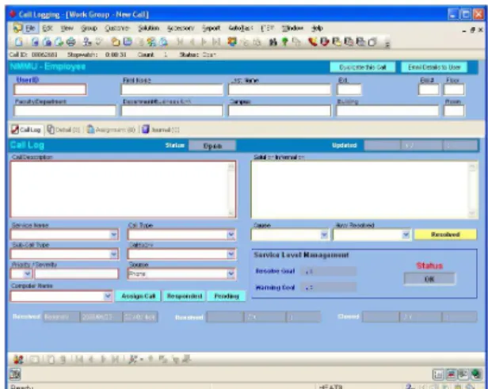Click the Email Details to User button
488x389 pixels.
tap(434, 67)
